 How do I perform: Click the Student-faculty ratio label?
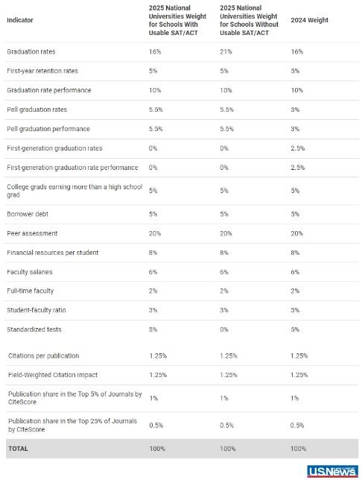pyautogui.click(x=36, y=310)
